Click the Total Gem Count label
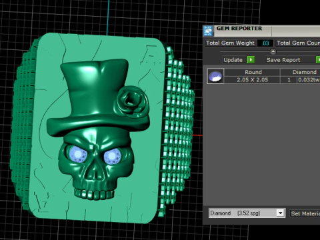The image size is (320, 240). (x=298, y=43)
